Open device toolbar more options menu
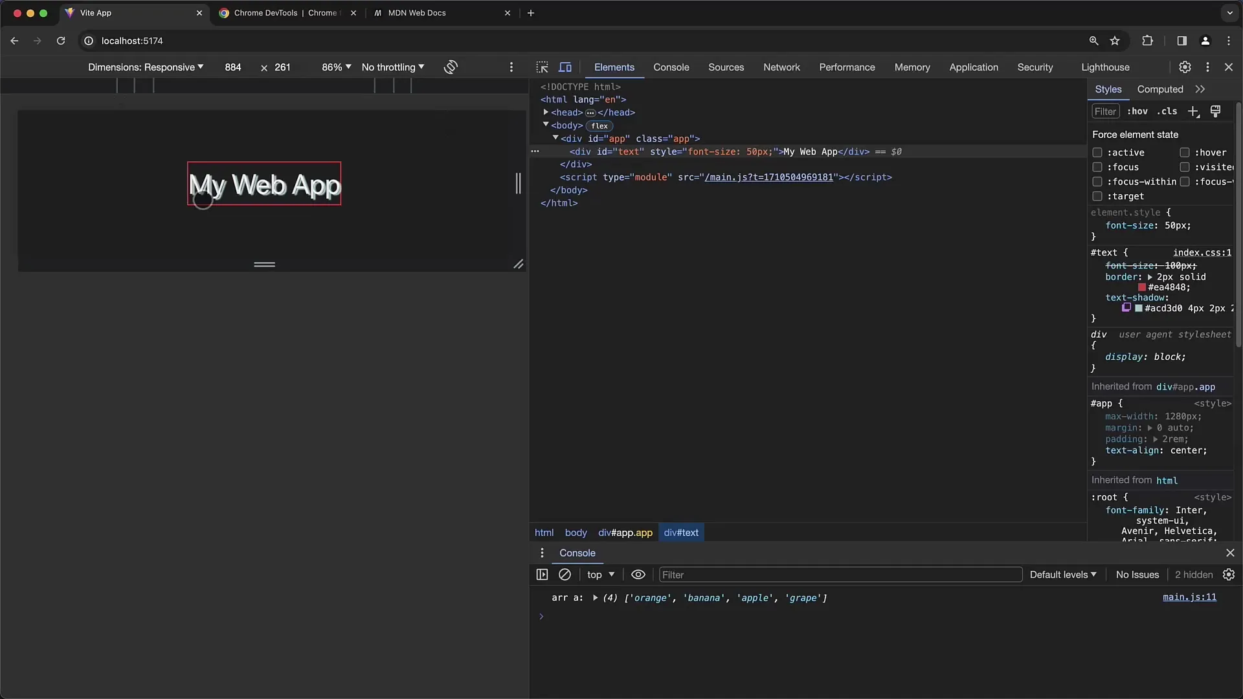 point(511,67)
